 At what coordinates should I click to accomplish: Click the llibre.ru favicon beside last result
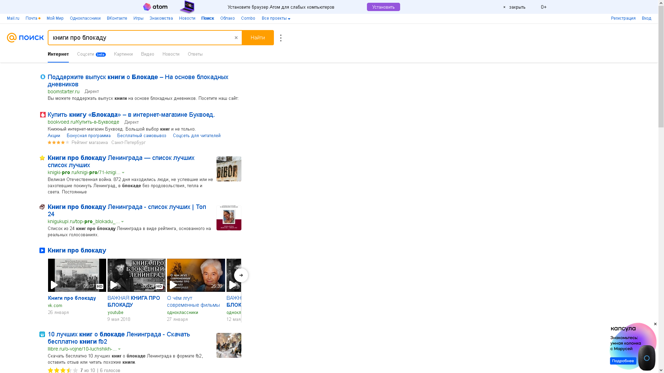pyautogui.click(x=42, y=334)
